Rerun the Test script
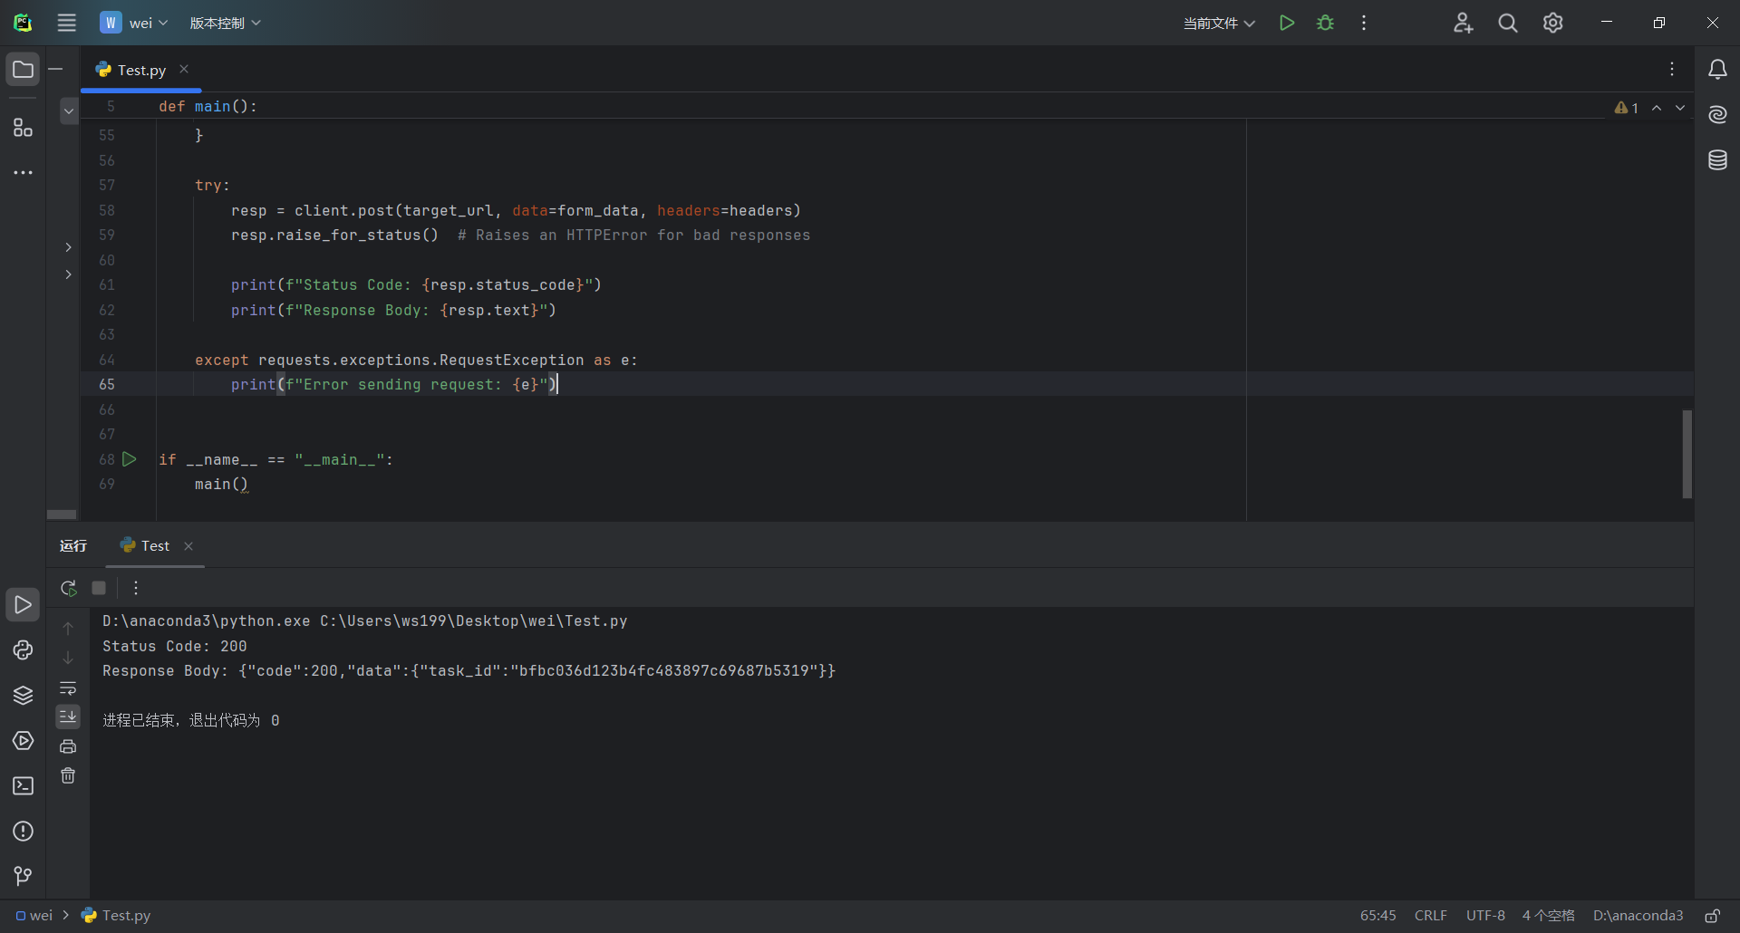 68,588
